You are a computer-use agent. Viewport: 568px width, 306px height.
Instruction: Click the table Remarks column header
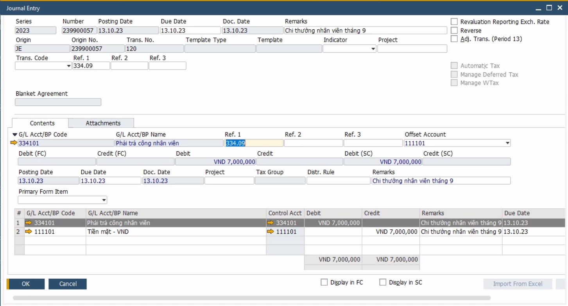[x=461, y=213]
